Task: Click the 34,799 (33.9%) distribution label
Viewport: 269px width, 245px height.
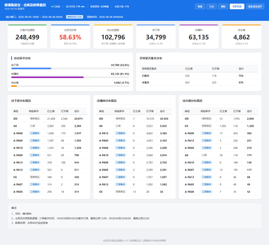Action: click(120, 65)
